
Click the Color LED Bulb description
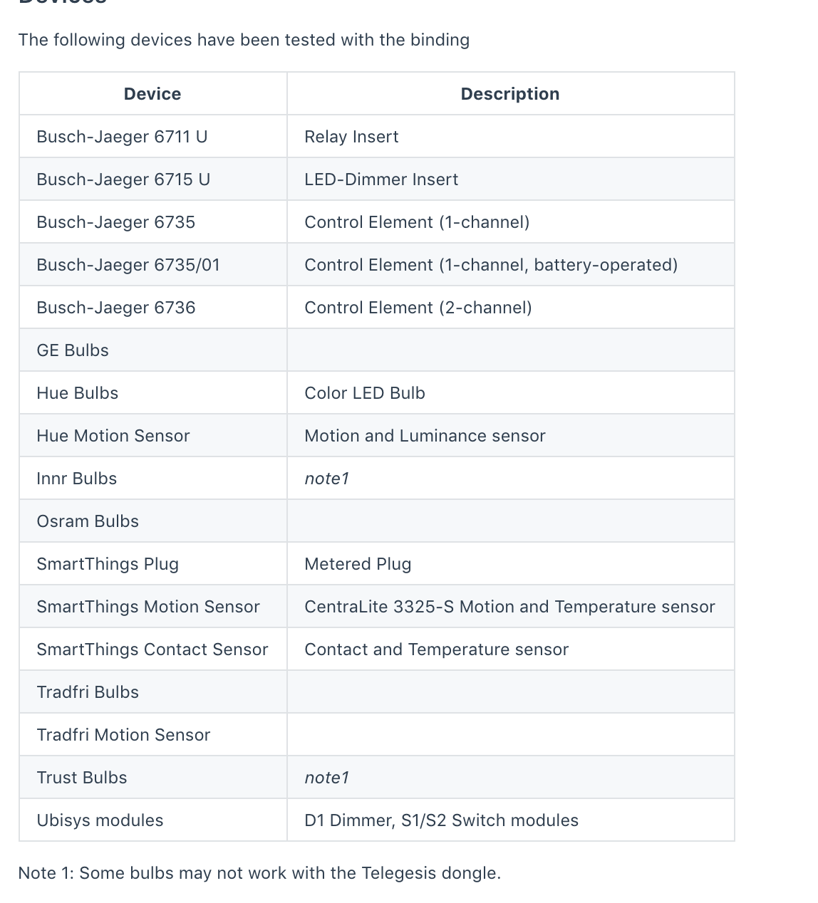pyautogui.click(x=365, y=393)
